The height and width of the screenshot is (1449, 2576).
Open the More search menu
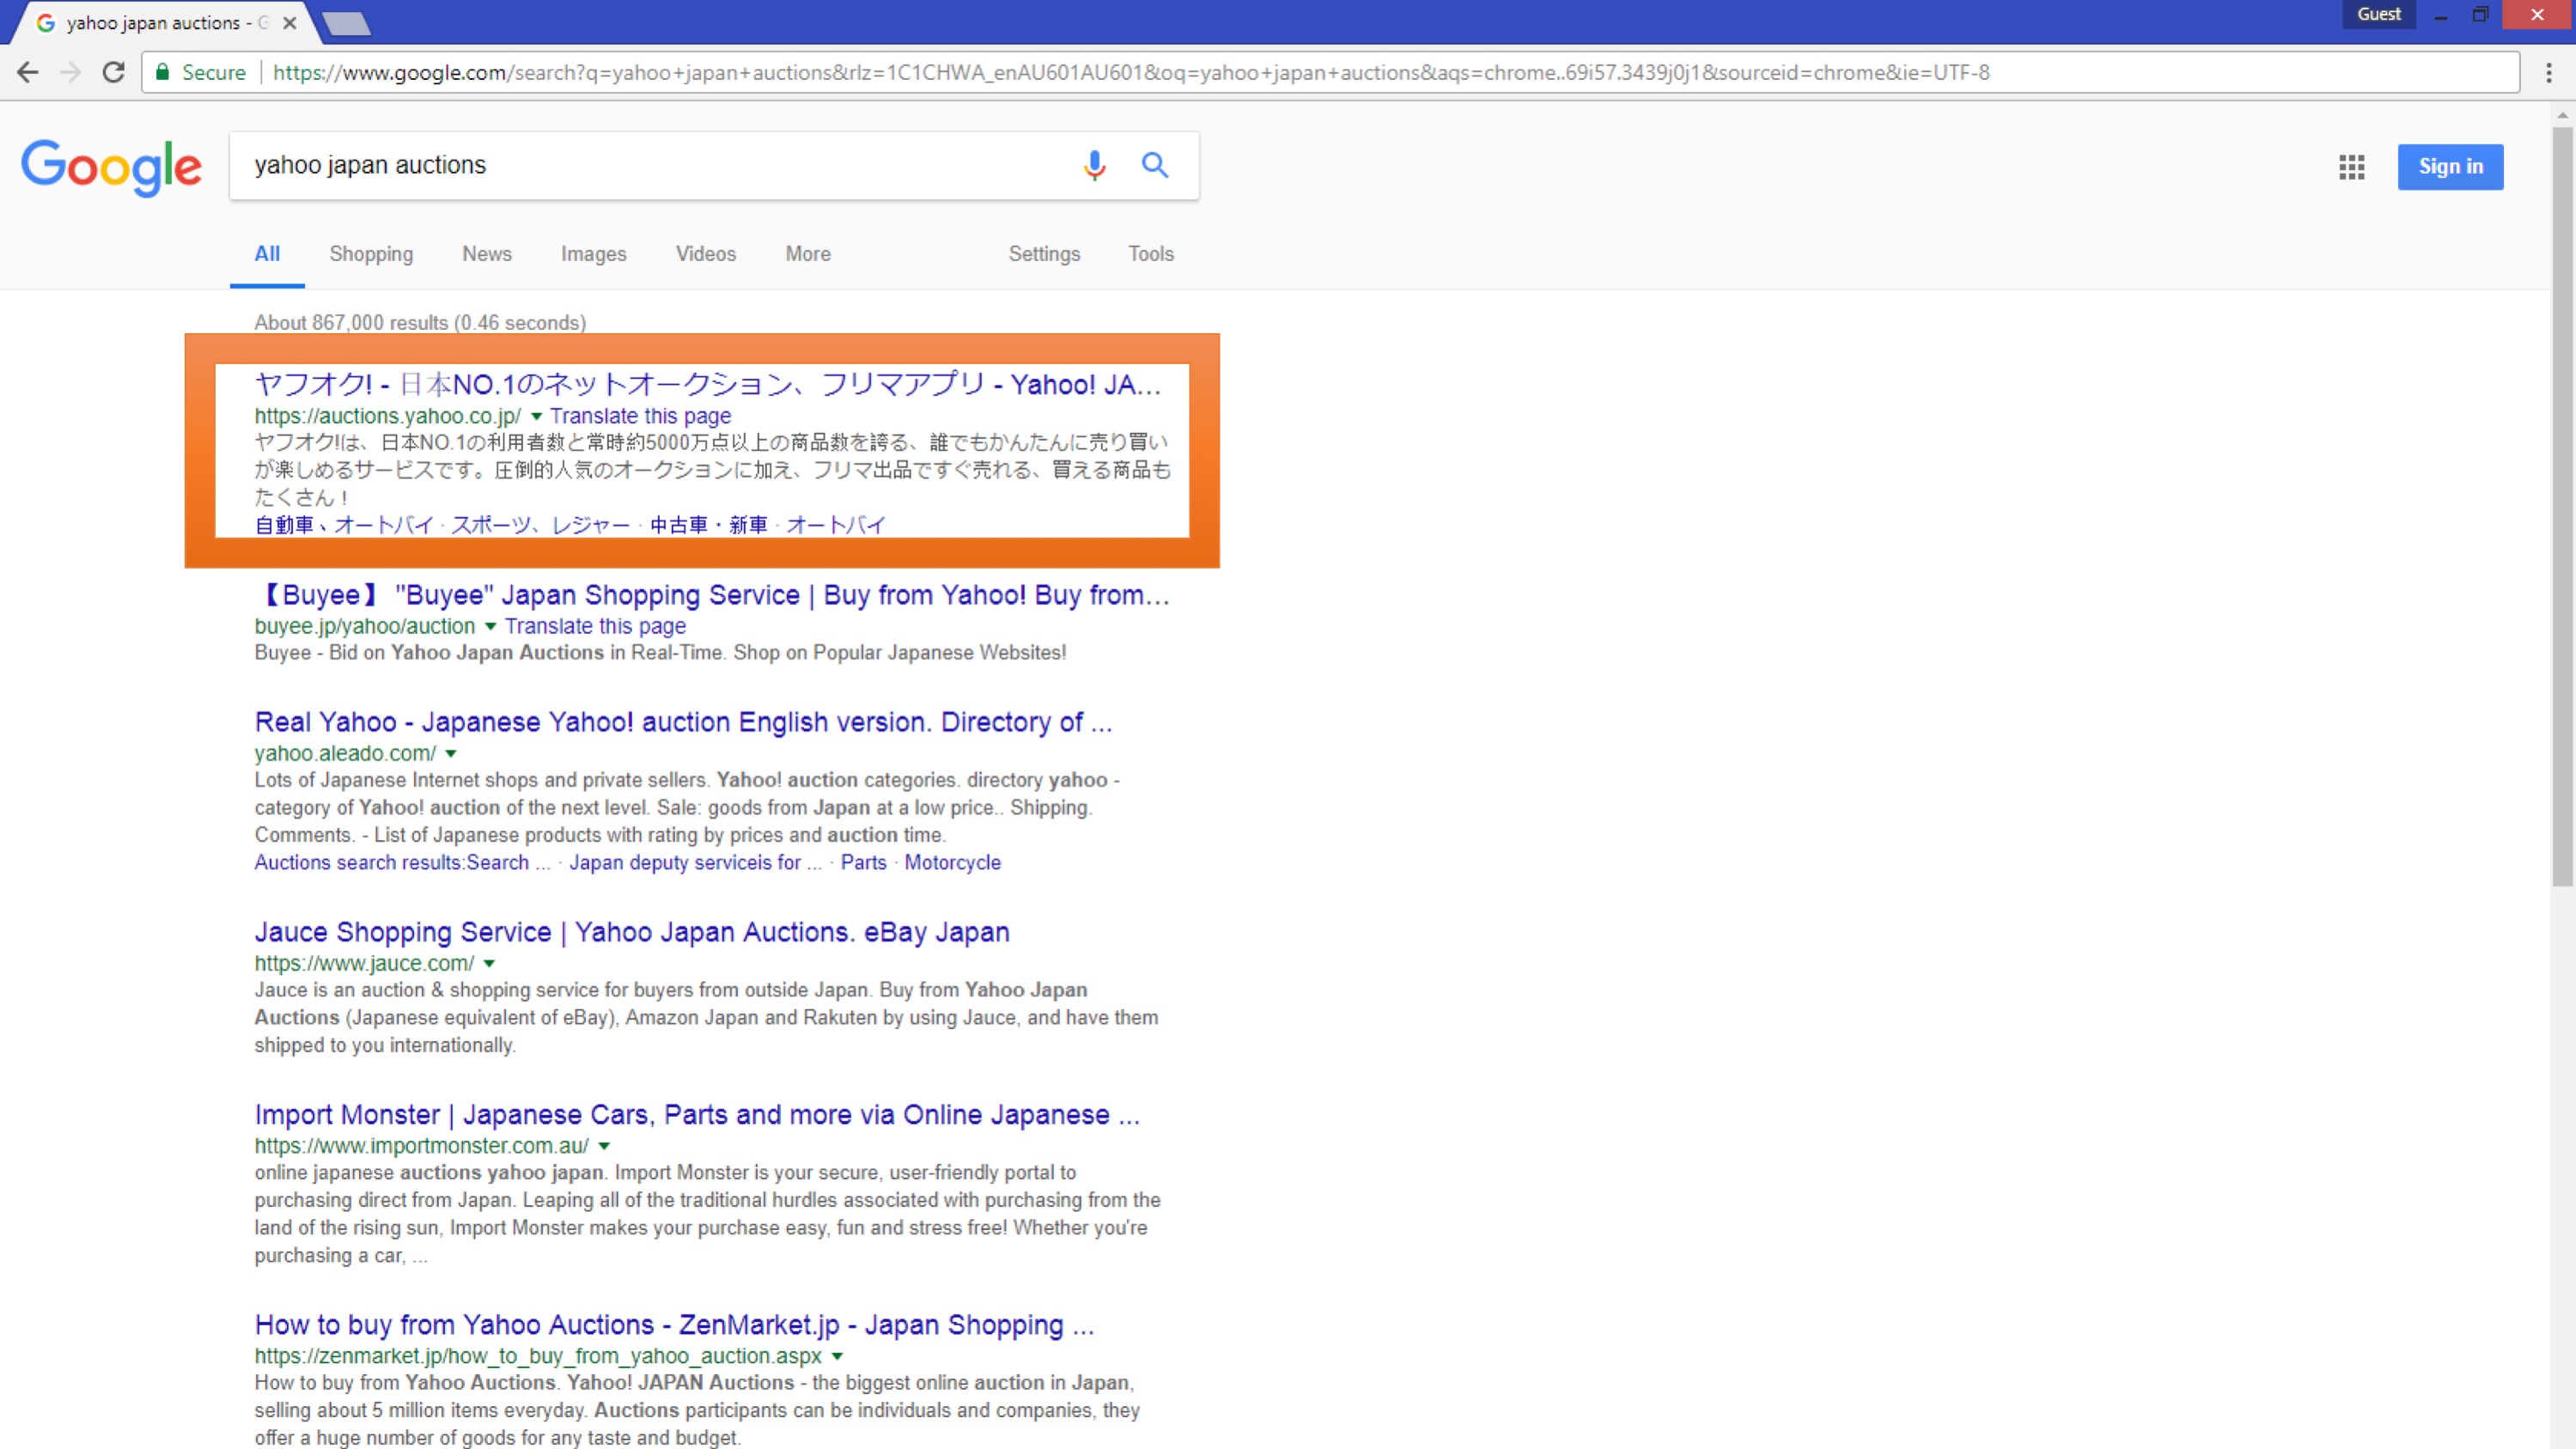click(x=808, y=254)
